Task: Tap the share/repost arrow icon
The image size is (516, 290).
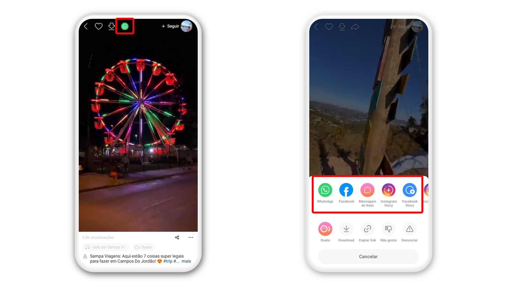Action: click(x=356, y=26)
